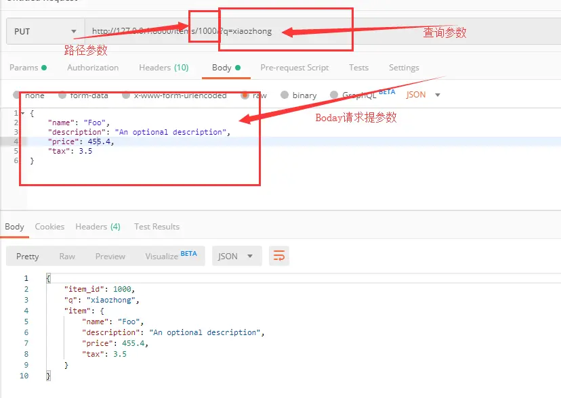
Task: Click the response "tax": 3.5 line
Action: (104, 354)
